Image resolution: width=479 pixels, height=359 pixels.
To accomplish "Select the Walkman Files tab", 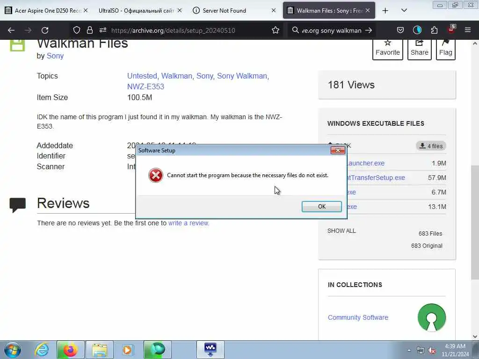I will point(329,11).
